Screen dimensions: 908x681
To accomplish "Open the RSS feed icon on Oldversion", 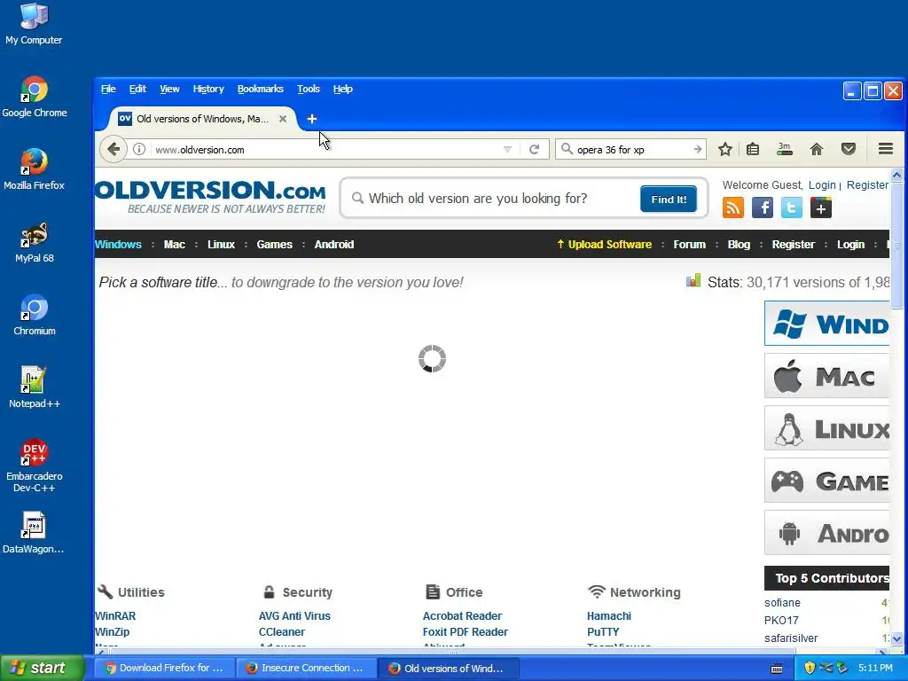I will [733, 207].
